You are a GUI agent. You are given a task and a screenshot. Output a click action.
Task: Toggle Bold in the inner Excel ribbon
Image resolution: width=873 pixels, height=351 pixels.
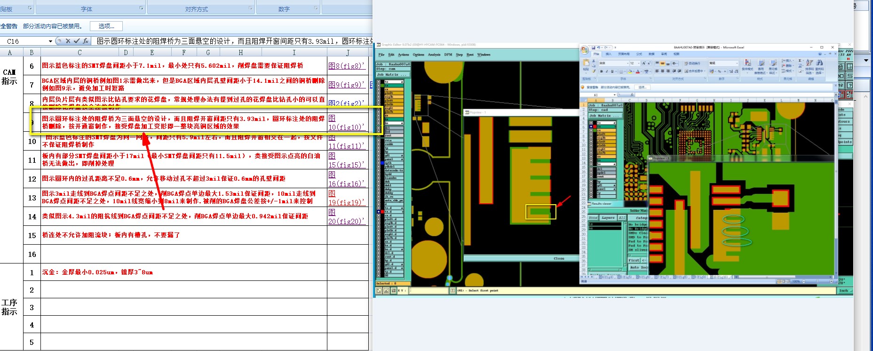click(x=602, y=71)
